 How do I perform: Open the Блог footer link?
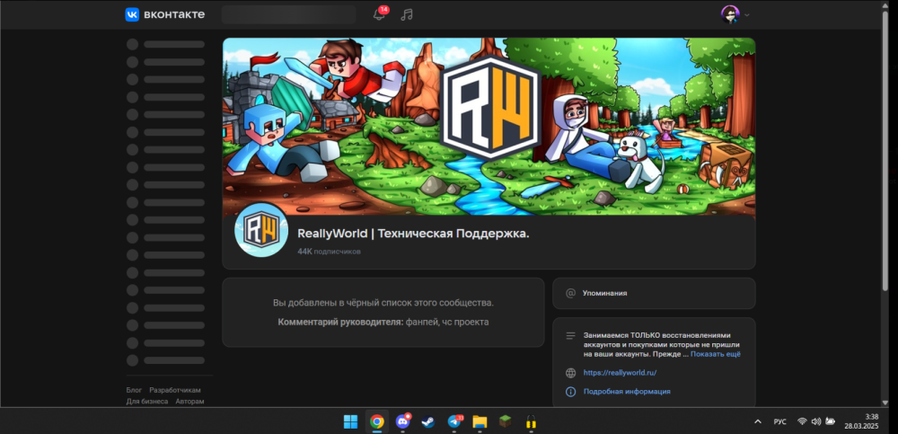point(134,390)
